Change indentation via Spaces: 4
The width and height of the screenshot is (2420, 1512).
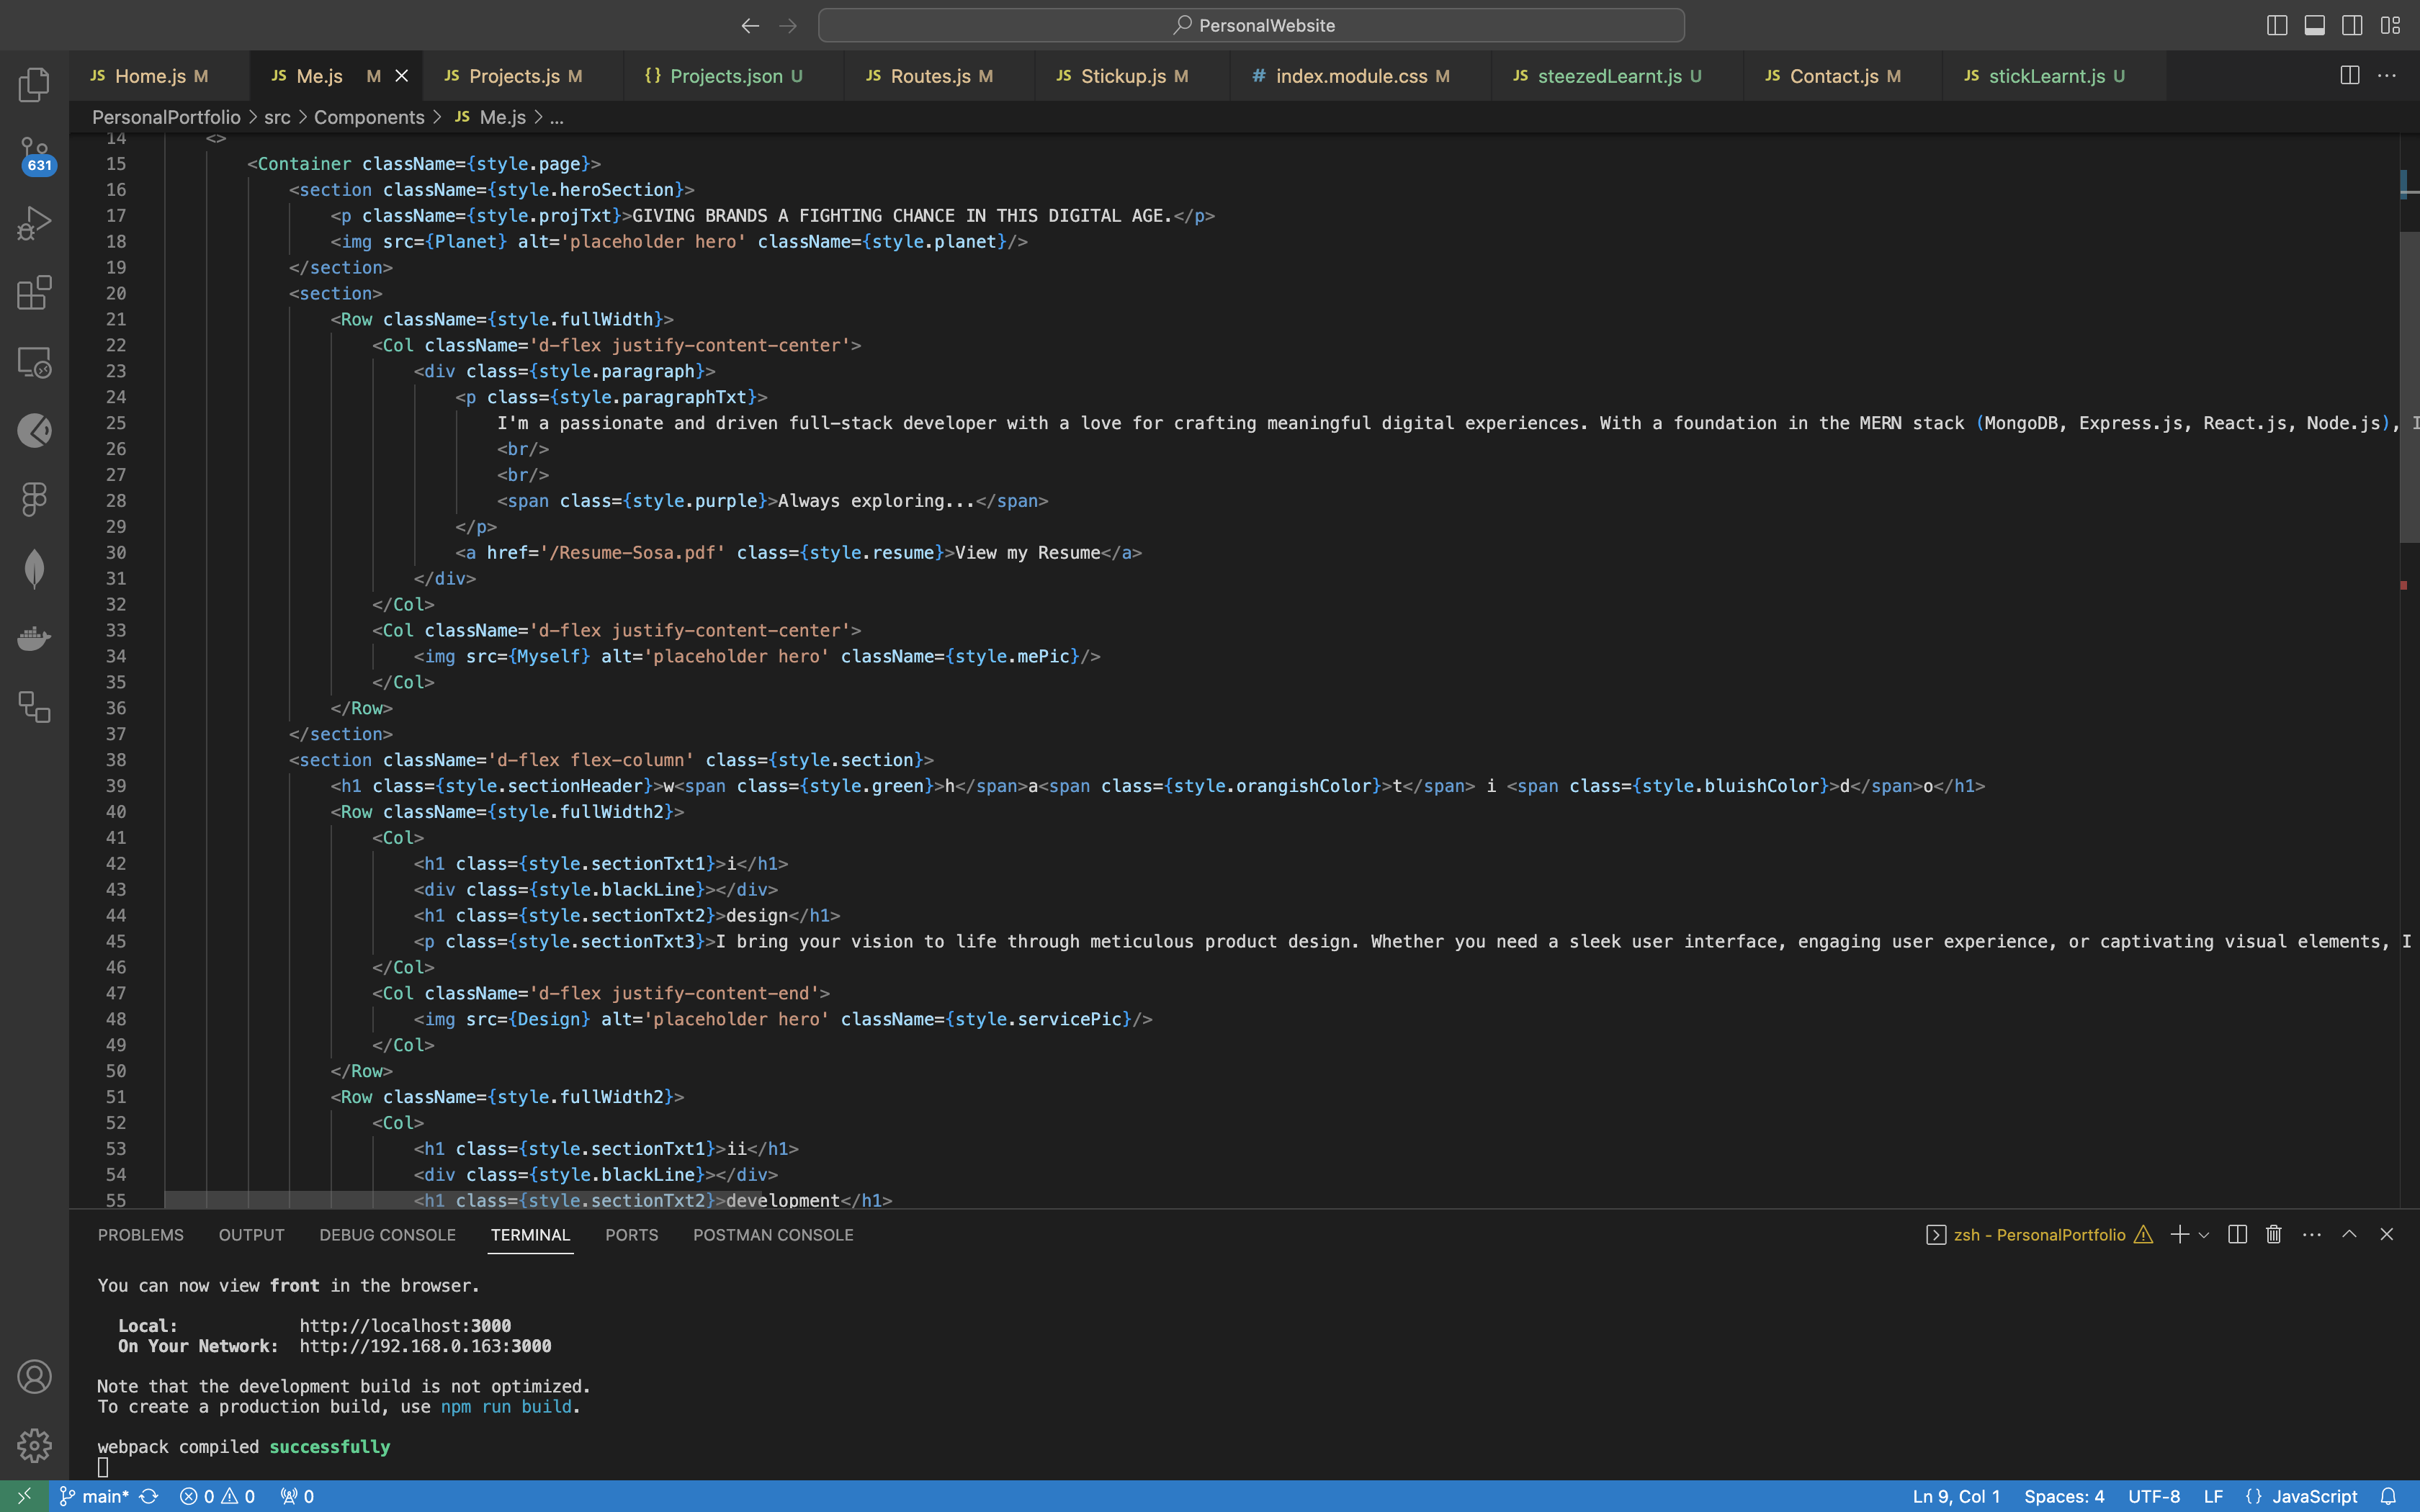pos(2064,1497)
